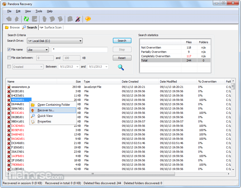Open help with the orange question mark icon

[x=88, y=19]
